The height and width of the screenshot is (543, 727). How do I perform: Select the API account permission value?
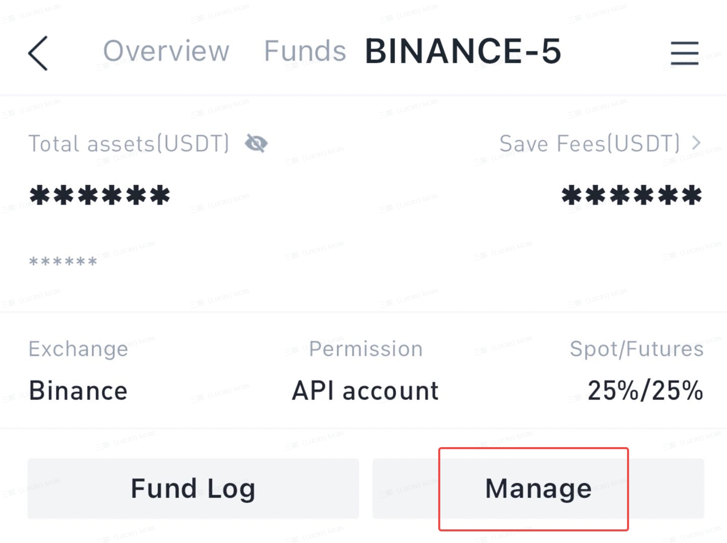click(x=366, y=391)
